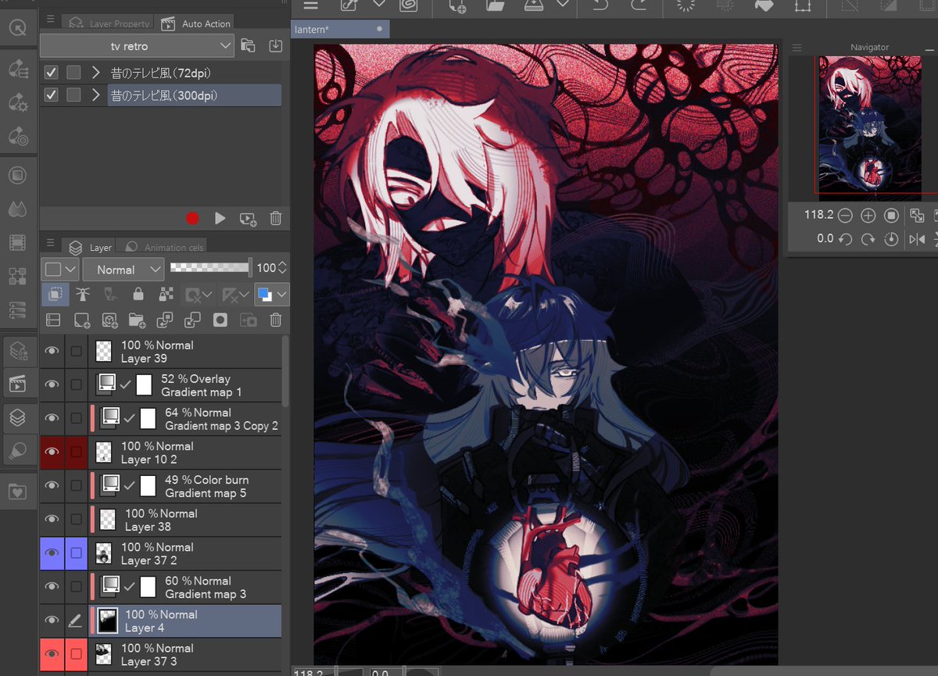938x676 pixels.
Task: Open the heart folder material icon
Action: pyautogui.click(x=17, y=492)
